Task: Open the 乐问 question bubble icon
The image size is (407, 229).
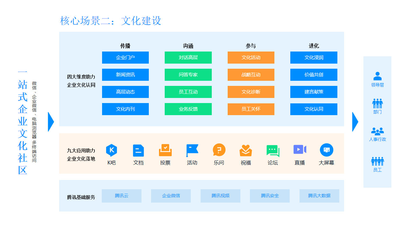Action: click(219, 150)
